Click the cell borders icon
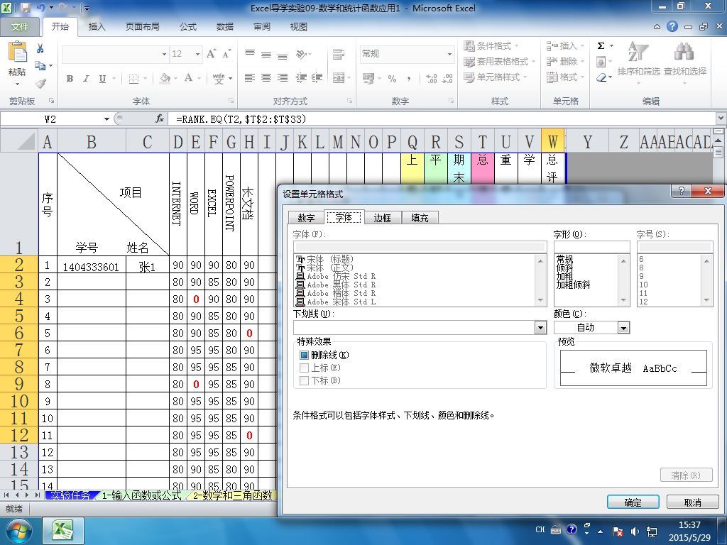This screenshot has width=727, height=545. 133,78
